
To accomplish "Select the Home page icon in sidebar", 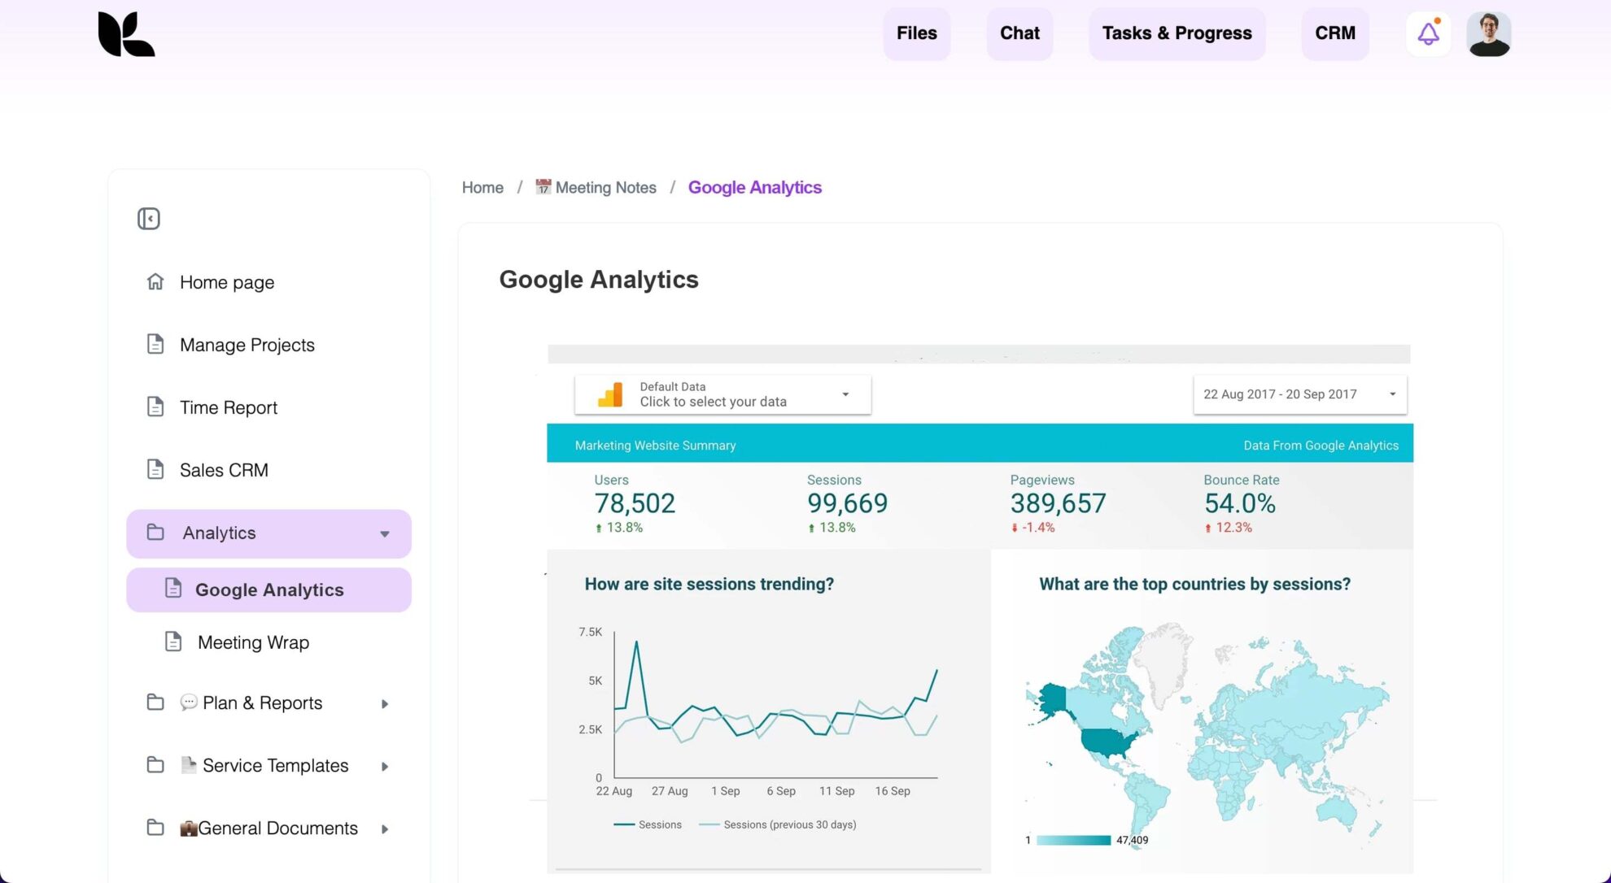I will (x=155, y=281).
